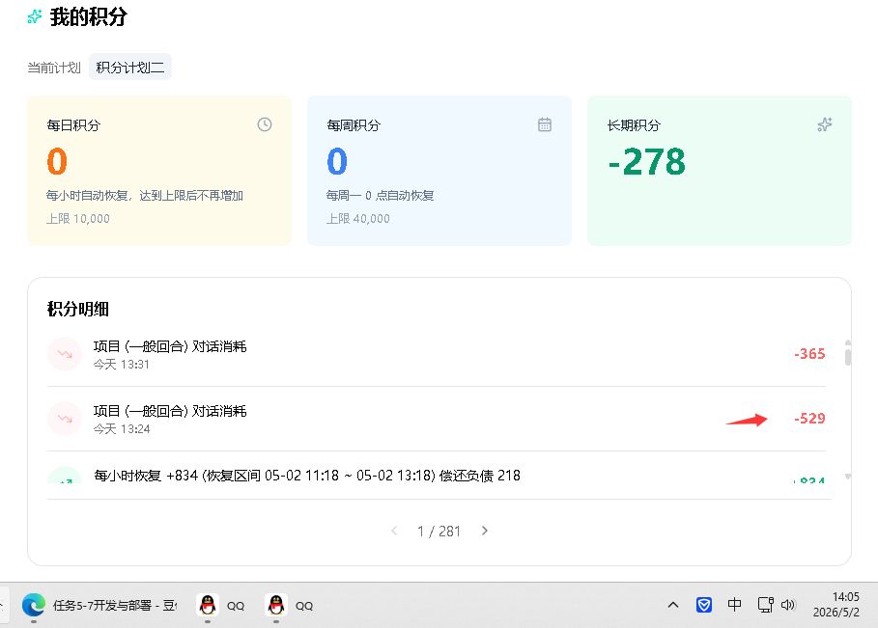Image resolution: width=878 pixels, height=628 pixels.
Task: Click the weekly points value 0
Action: [x=337, y=162]
